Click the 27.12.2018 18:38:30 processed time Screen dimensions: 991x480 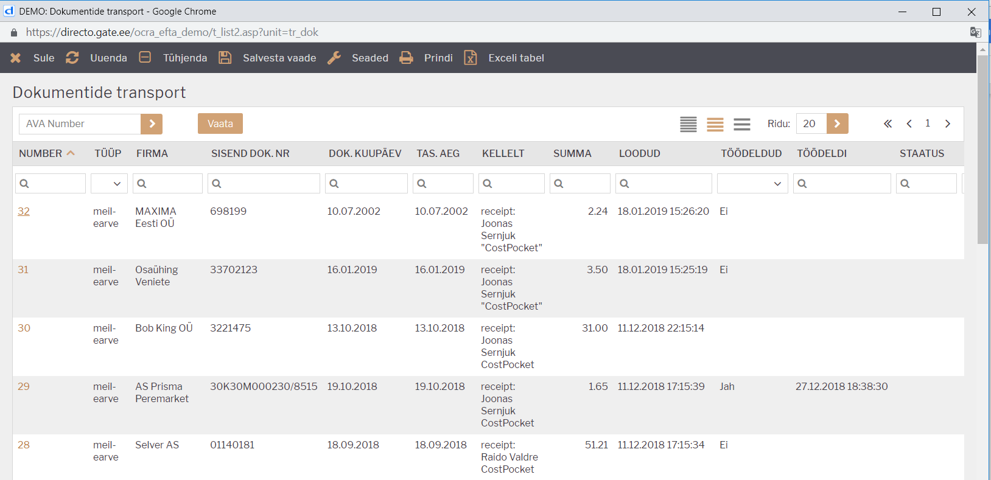841,386
